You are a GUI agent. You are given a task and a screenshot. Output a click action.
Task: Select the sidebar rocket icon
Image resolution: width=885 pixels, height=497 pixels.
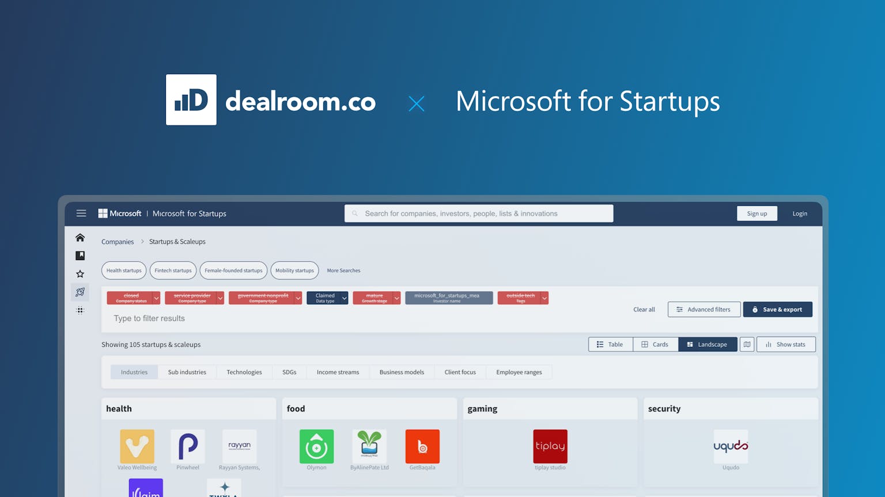(80, 292)
